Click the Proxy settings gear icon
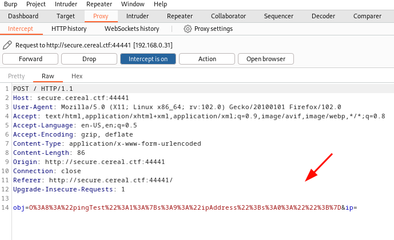The width and height of the screenshot is (394, 240). pos(188,29)
